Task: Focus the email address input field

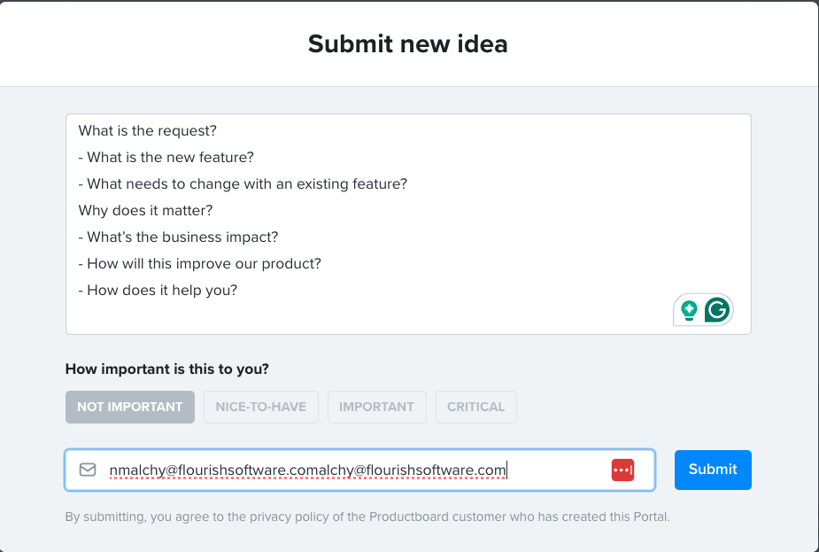Action: [x=354, y=470]
